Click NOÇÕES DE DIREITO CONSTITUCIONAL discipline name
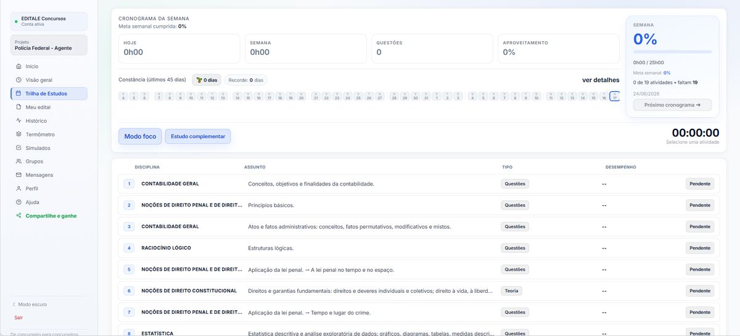740x336 pixels. (x=189, y=291)
